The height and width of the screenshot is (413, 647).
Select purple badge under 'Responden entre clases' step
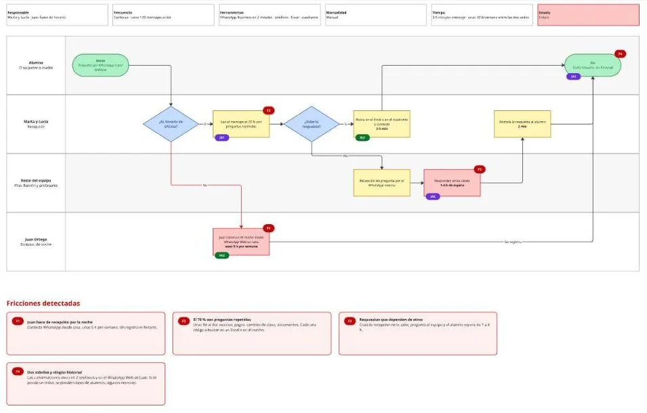(x=432, y=196)
